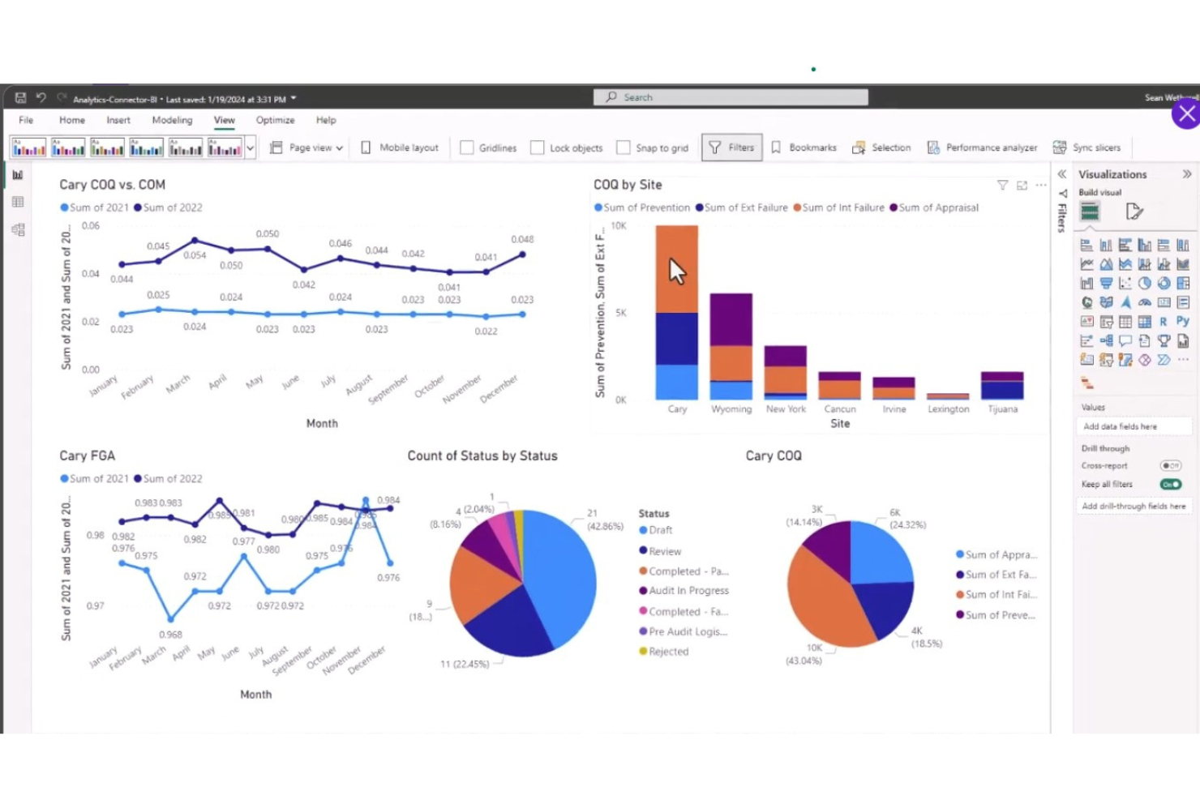Open the Mobile layout view

click(x=400, y=148)
